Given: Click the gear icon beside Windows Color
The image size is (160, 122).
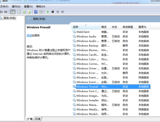Looking at the screenshot, I should point(74,59).
